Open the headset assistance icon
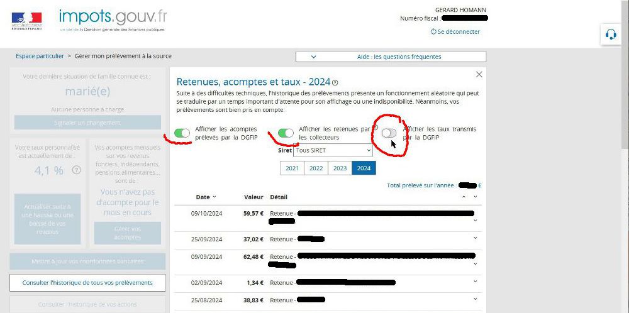Screen dimensions: 629x313 pyautogui.click(x=611, y=35)
